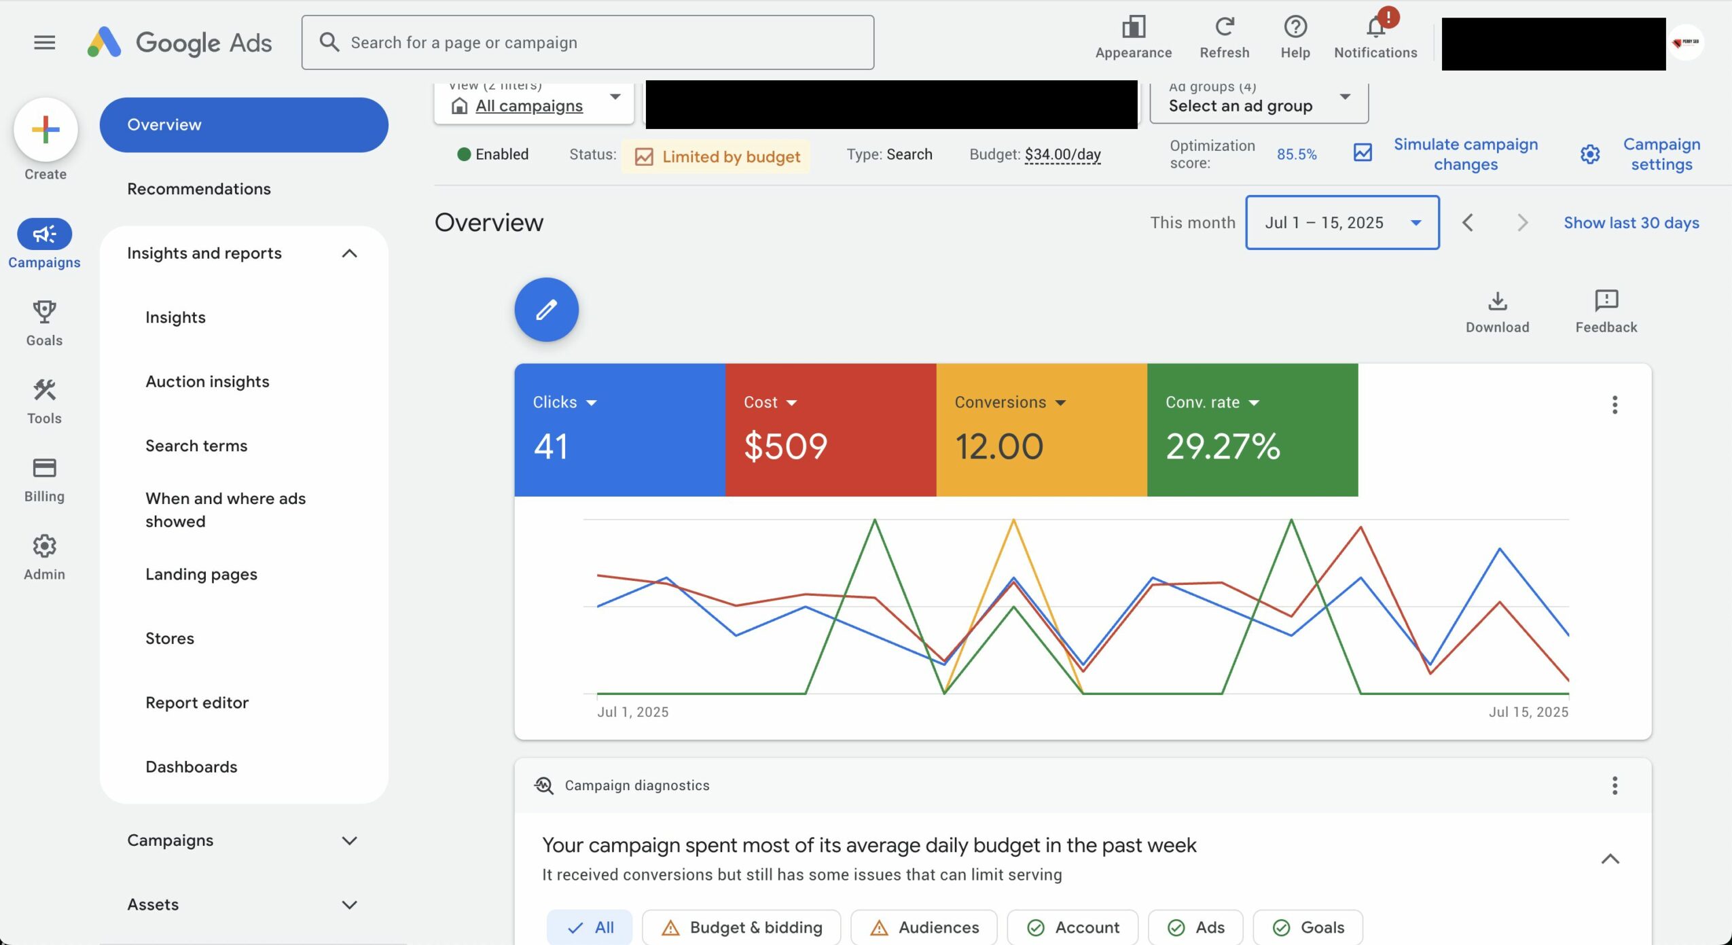Click the Create plus button
The width and height of the screenshot is (1732, 945).
coord(46,129)
